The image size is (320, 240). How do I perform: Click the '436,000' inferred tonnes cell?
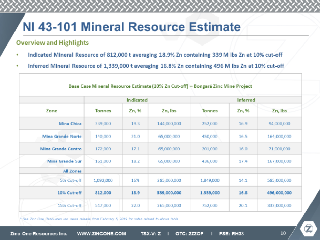(210, 161)
